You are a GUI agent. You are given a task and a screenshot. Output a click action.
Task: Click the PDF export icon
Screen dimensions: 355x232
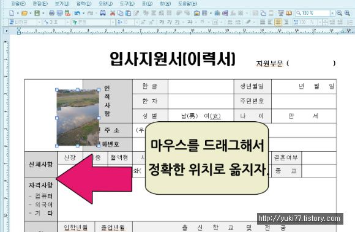[67, 13]
